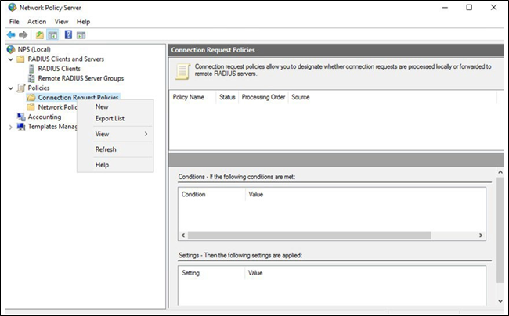Viewport: 509px width, 316px height.
Task: Click the details pane scroll down arrow
Action: [x=500, y=301]
